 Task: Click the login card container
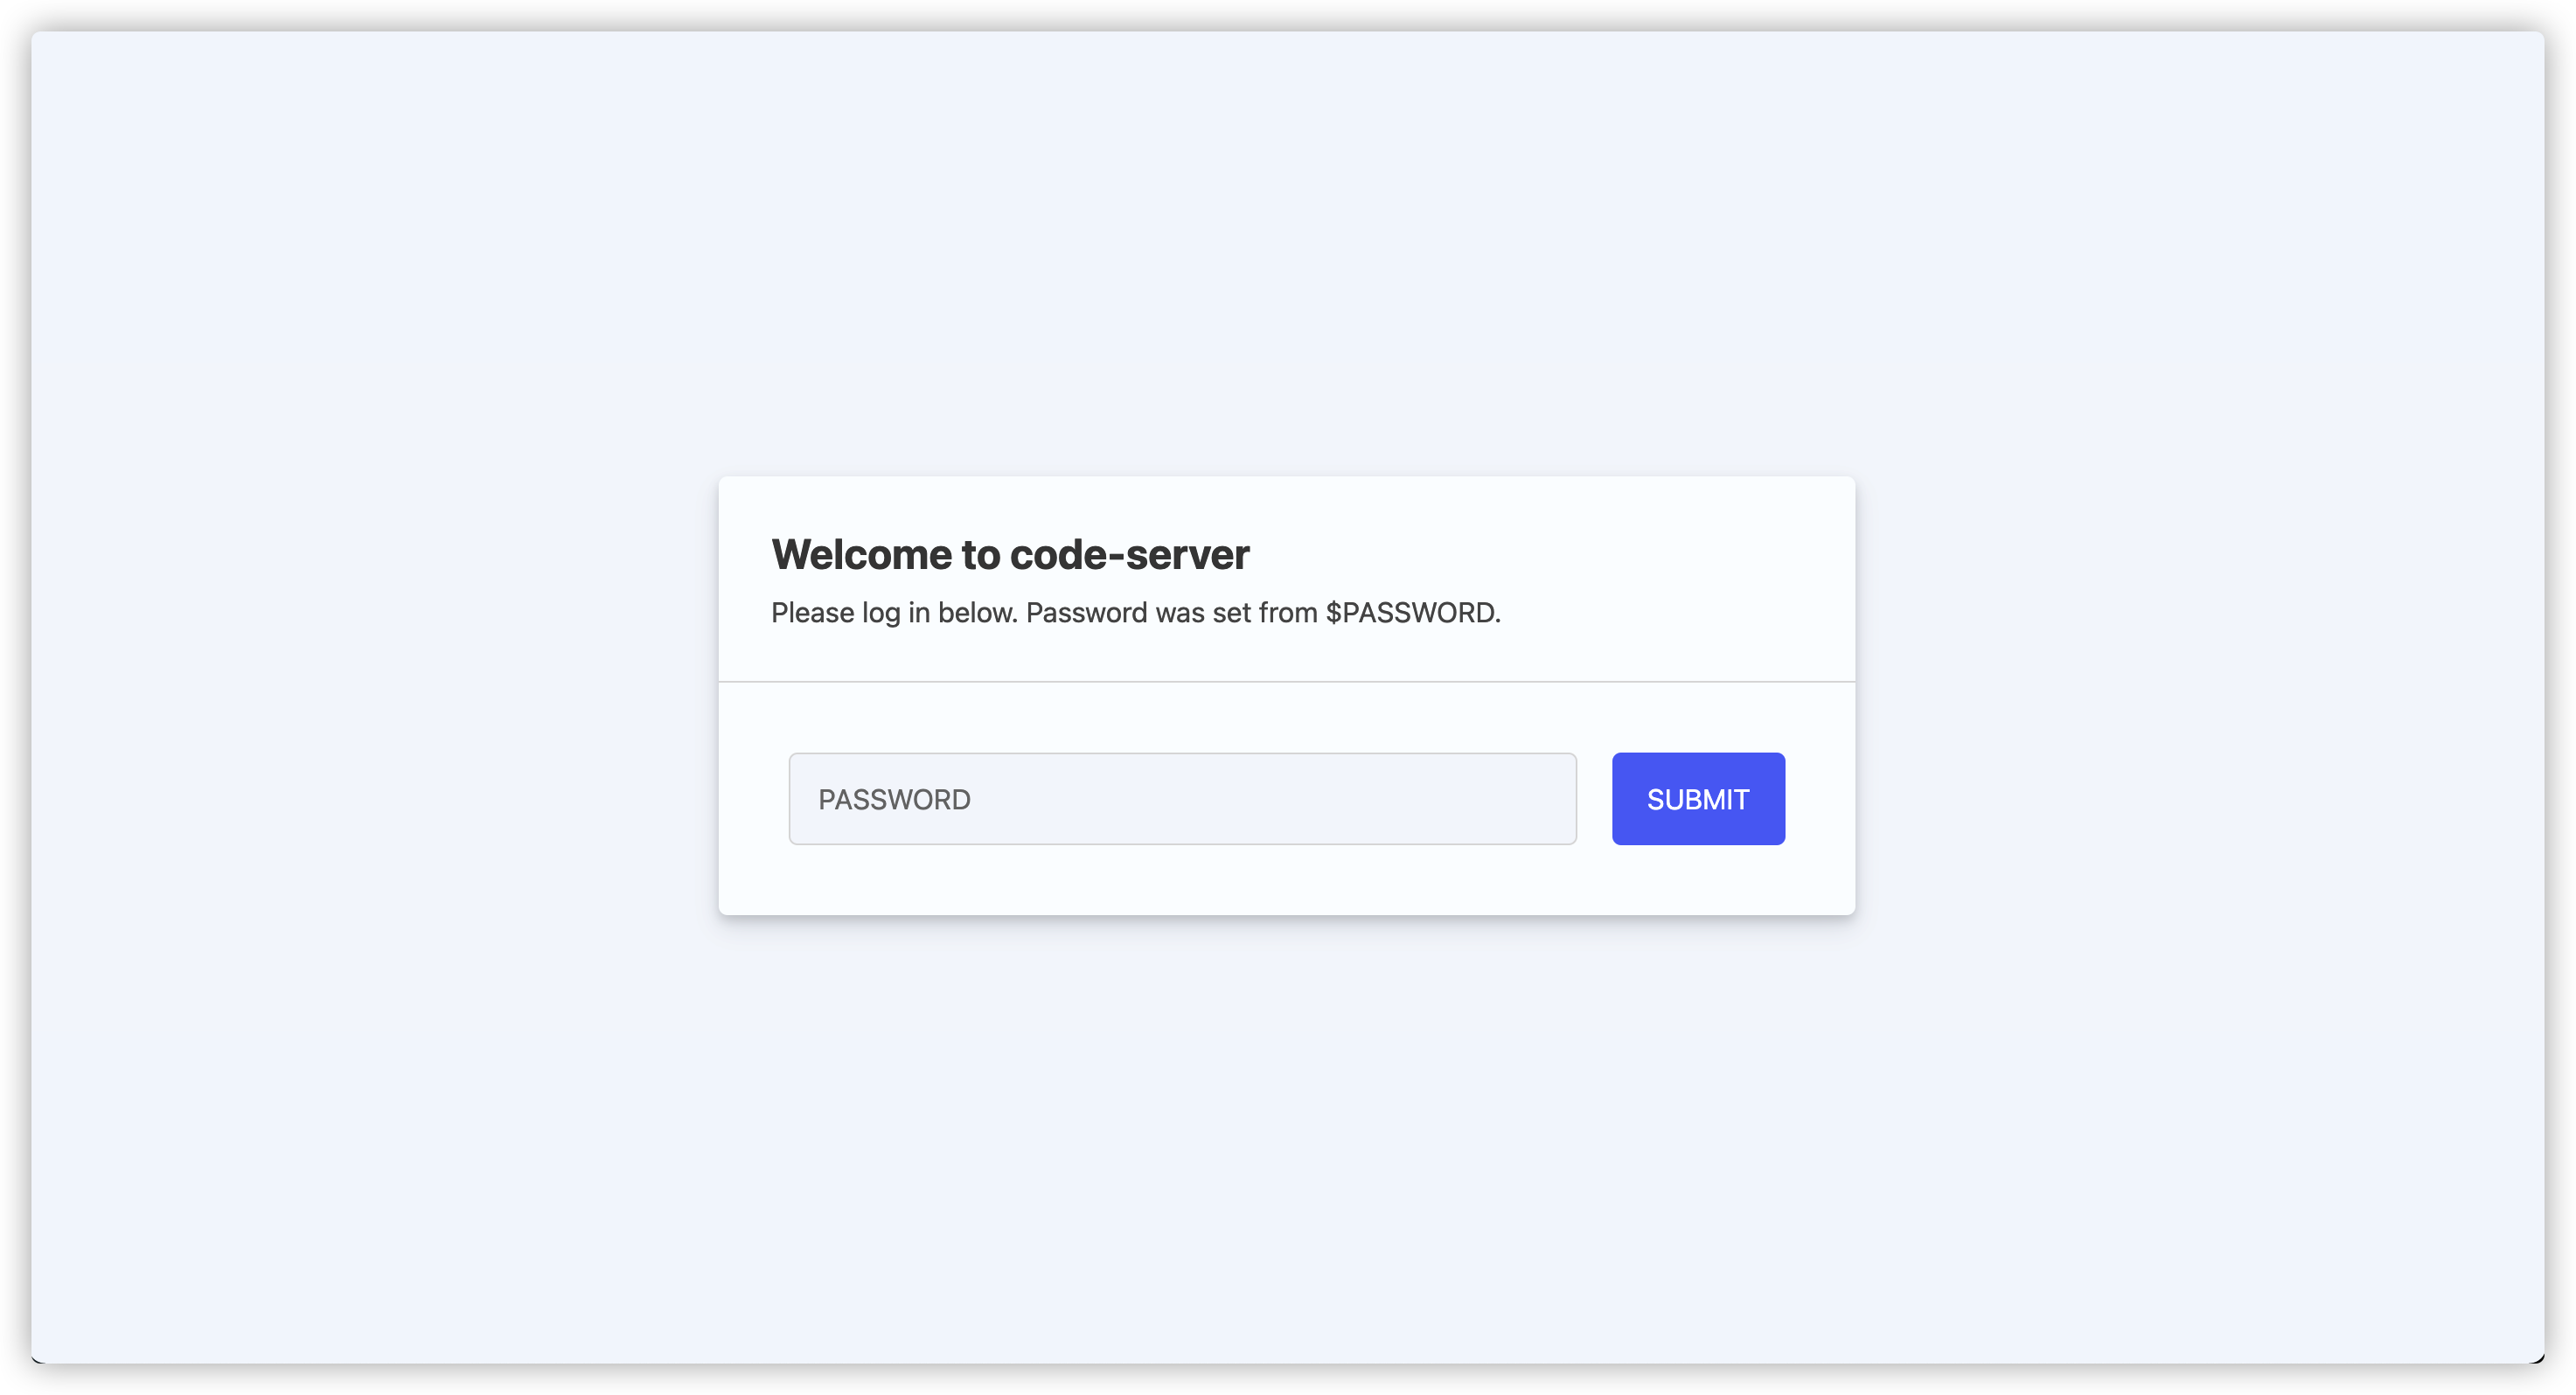1287,696
